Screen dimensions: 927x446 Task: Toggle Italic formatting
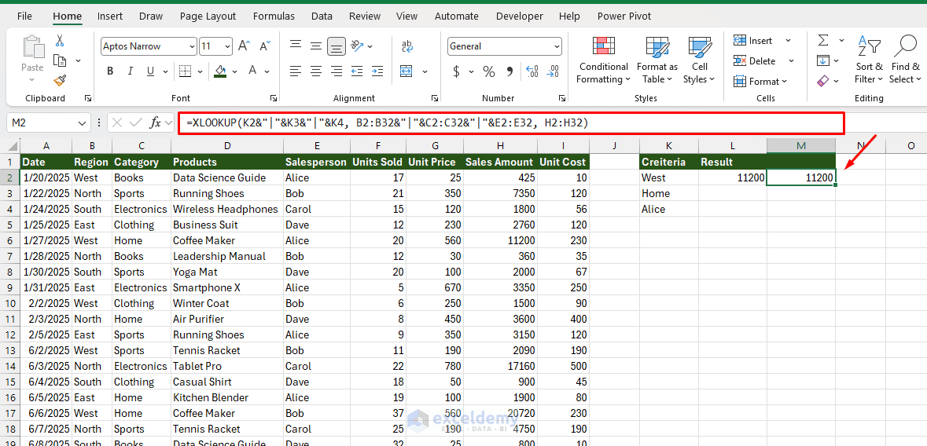point(130,71)
